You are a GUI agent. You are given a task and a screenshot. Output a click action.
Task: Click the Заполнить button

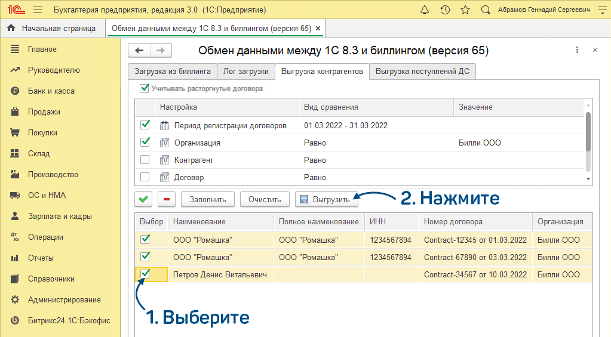(x=208, y=199)
